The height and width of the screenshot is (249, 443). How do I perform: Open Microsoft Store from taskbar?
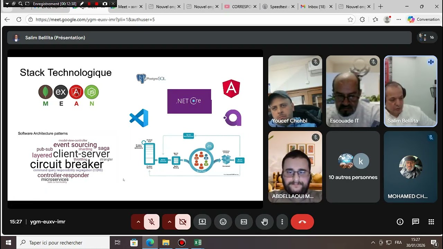[x=134, y=242]
